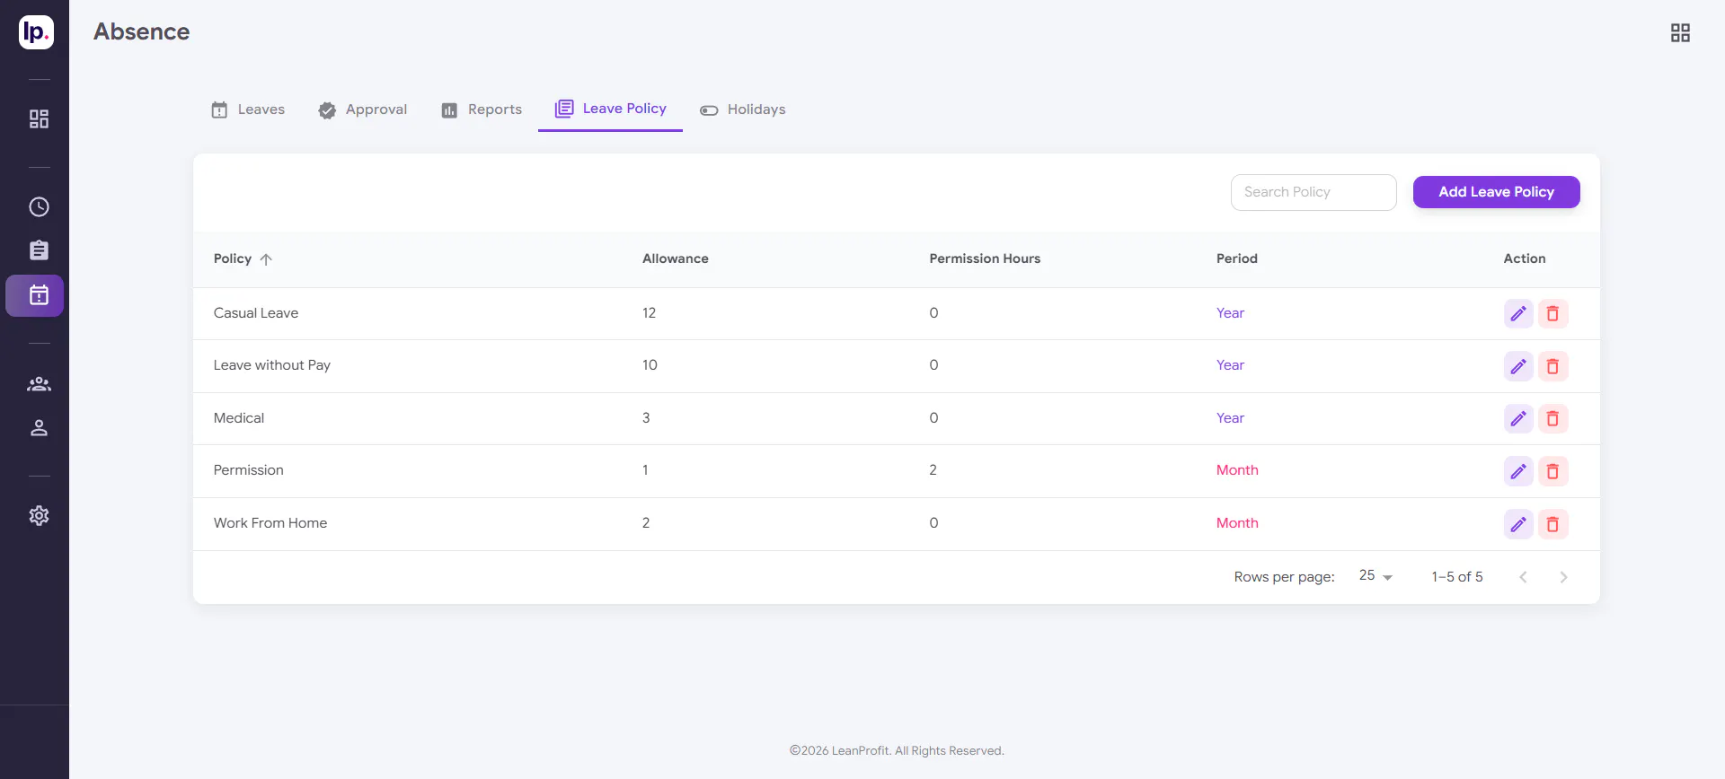This screenshot has height=779, width=1725.
Task: Click the 1–5 of 5 pagination text
Action: [x=1457, y=577]
